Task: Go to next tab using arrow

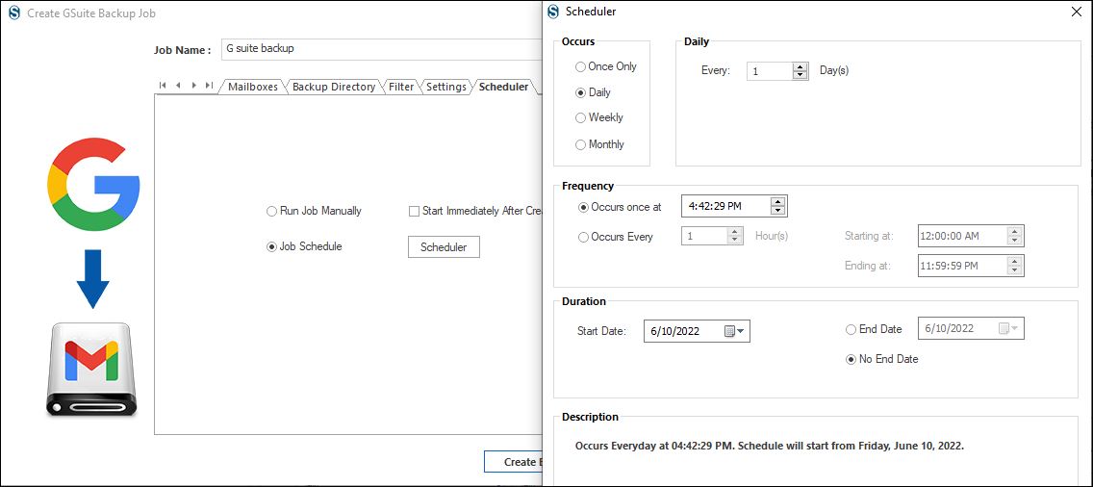Action: pos(193,85)
